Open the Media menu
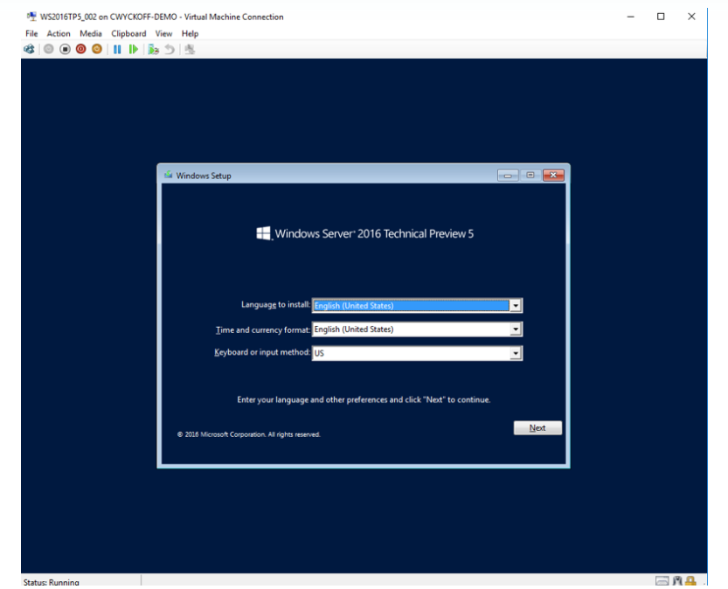Screen dimensions: 728x589 pos(91,33)
